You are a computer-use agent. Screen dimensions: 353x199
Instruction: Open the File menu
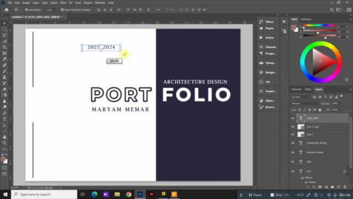pos(10,3)
